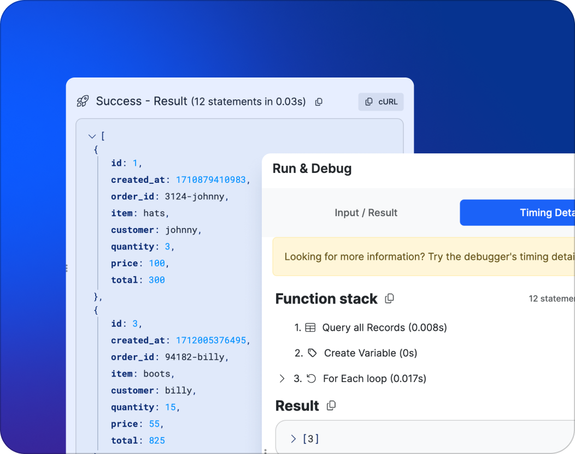Click the tag icon beside Create Variable
Viewport: 575px width, 454px height.
click(312, 353)
